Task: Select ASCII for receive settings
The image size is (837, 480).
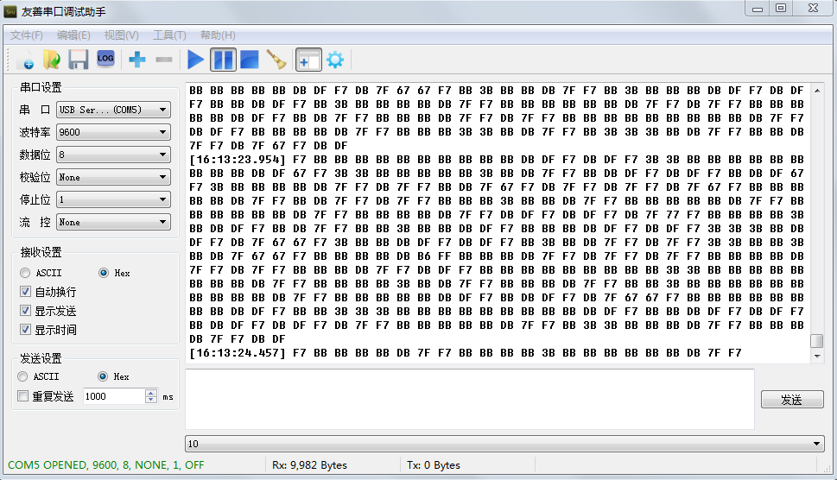Action: click(25, 273)
